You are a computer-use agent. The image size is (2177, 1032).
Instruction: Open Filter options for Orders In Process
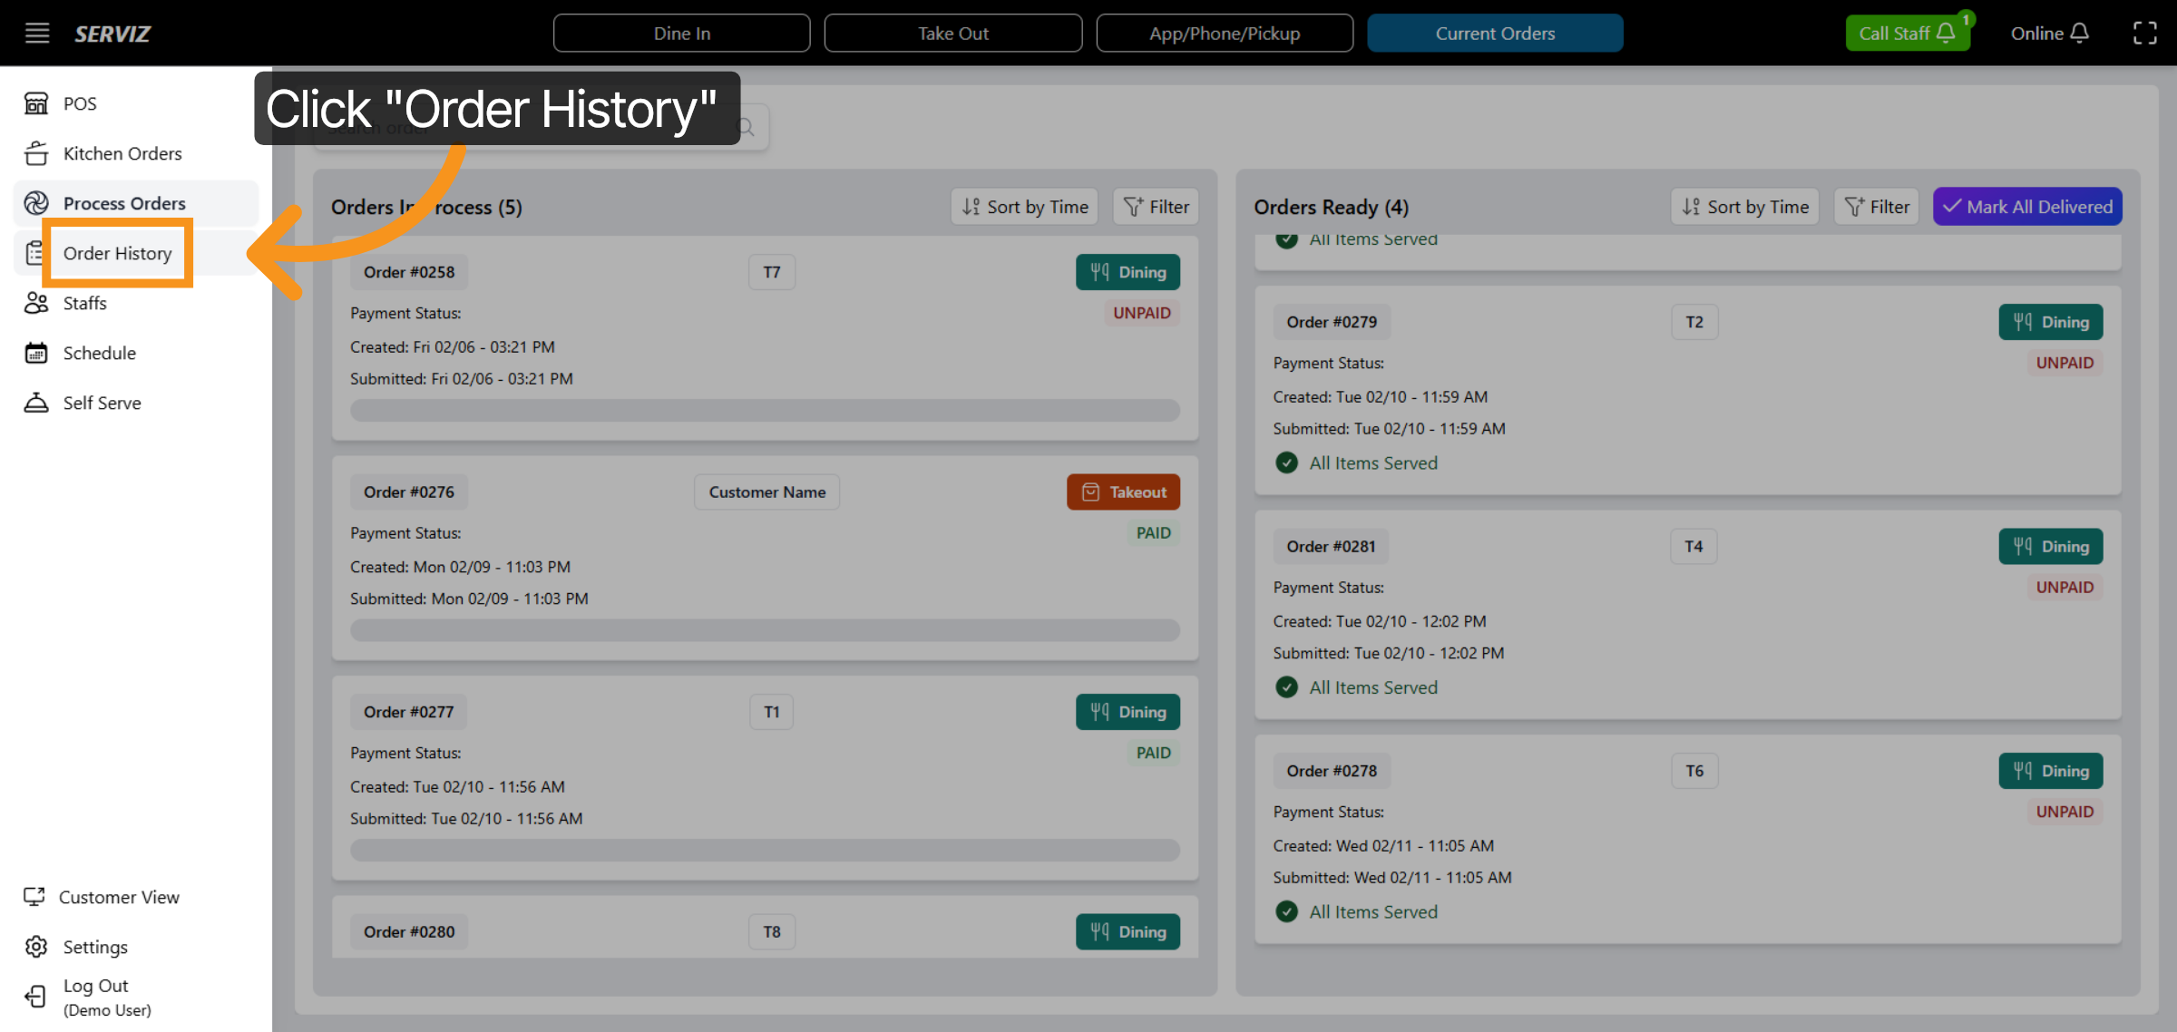[1155, 206]
